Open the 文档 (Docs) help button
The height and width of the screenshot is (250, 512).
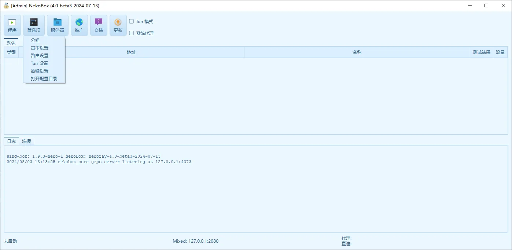click(x=99, y=25)
